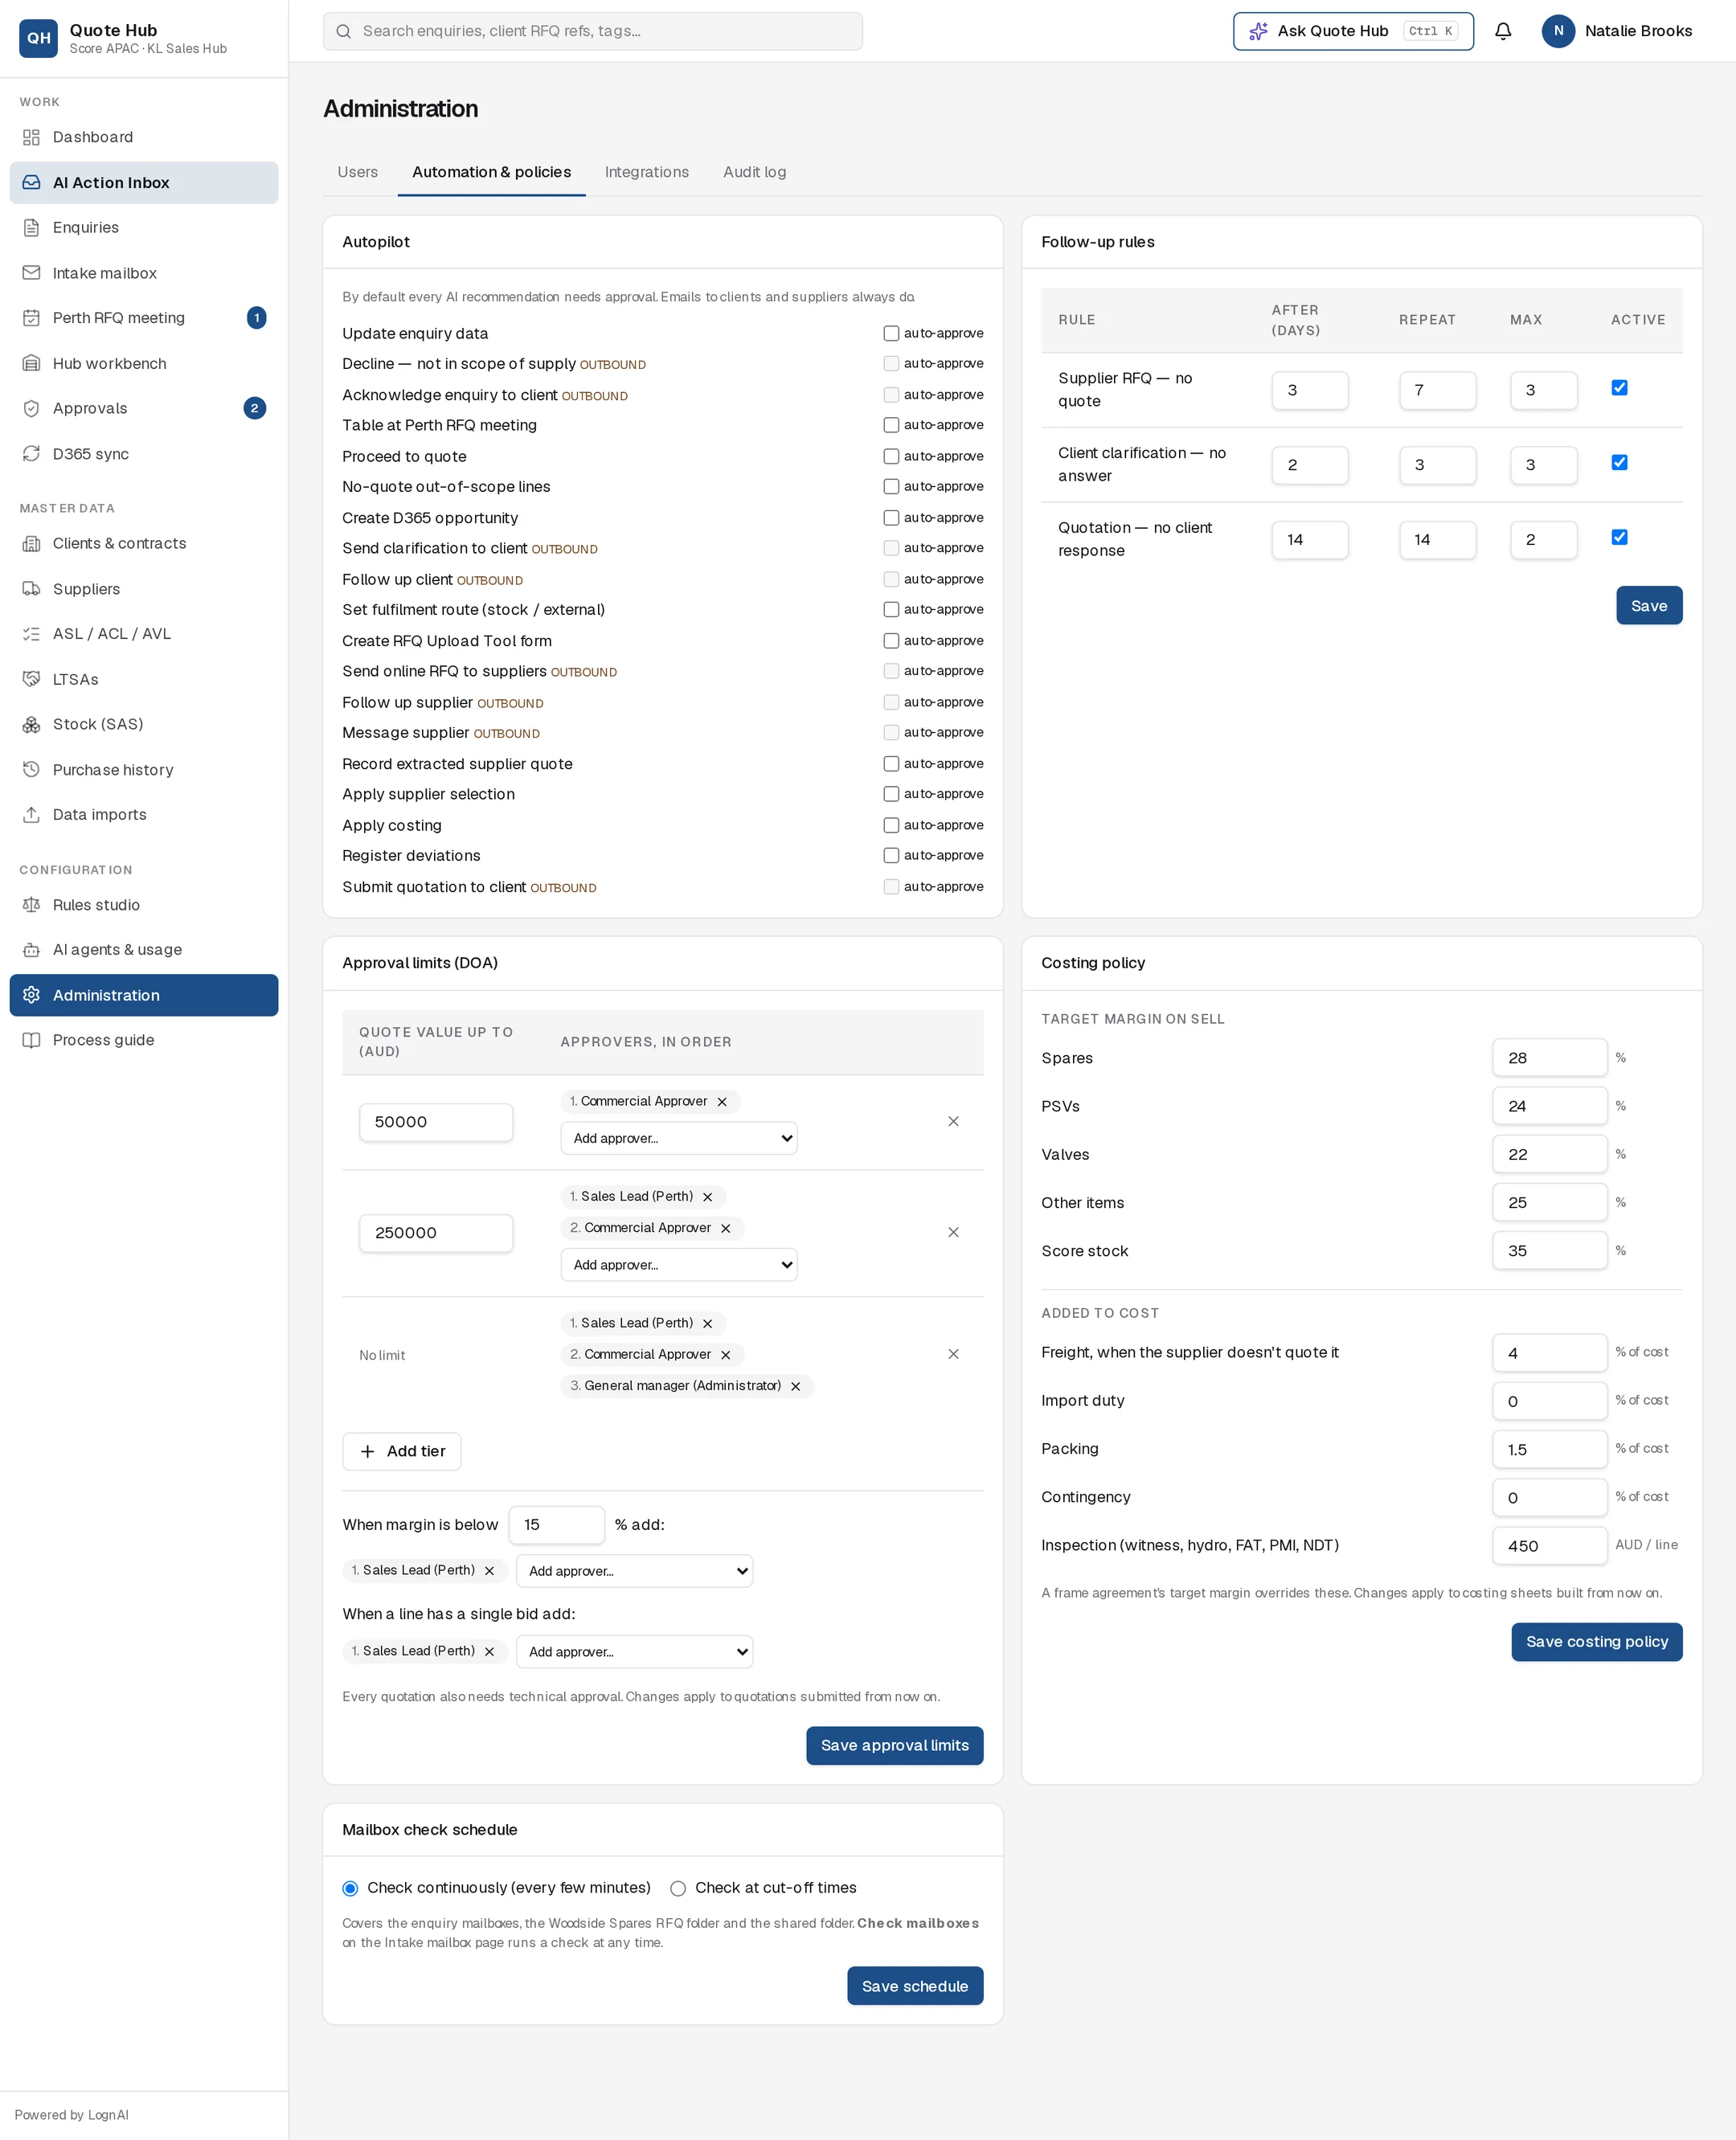Screen dimensions: 1736x2140
Task: Save the follow-up rules
Action: (1648, 606)
